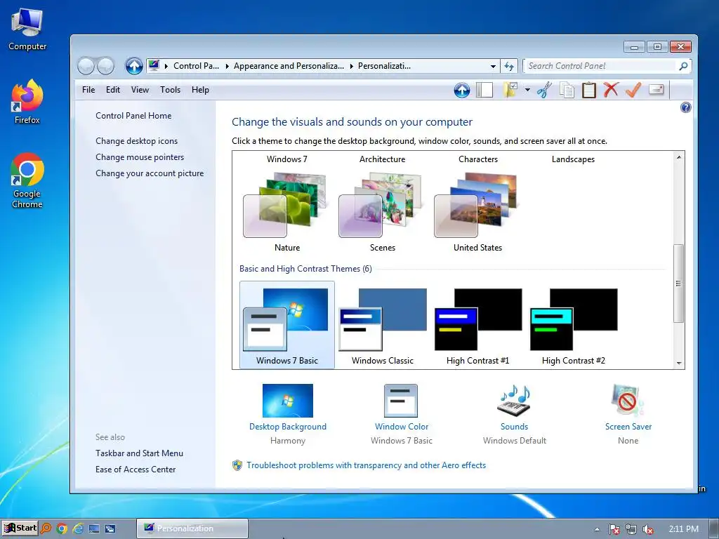Click the red X Delete toolbar icon

click(x=611, y=90)
